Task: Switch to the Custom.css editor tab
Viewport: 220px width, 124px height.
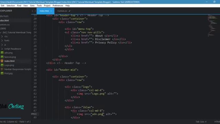Action: pyautogui.click(x=62, y=11)
